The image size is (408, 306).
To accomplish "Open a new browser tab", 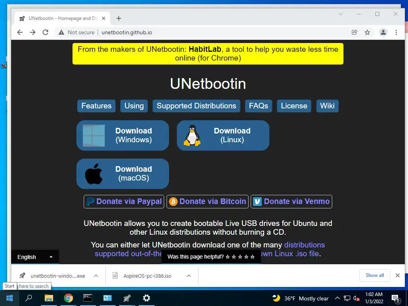I will click(x=119, y=18).
